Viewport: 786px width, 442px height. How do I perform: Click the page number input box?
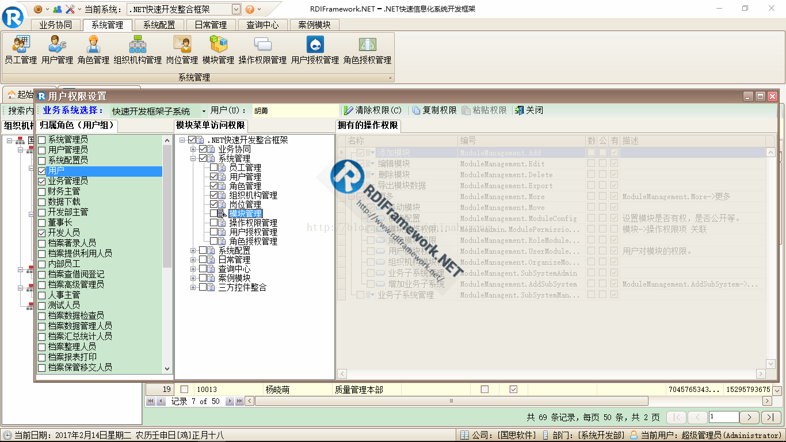point(724,417)
